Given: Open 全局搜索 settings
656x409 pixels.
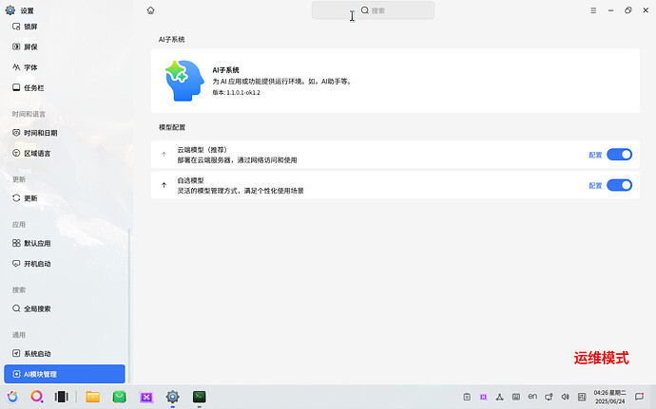Looking at the screenshot, I should 65,308.
